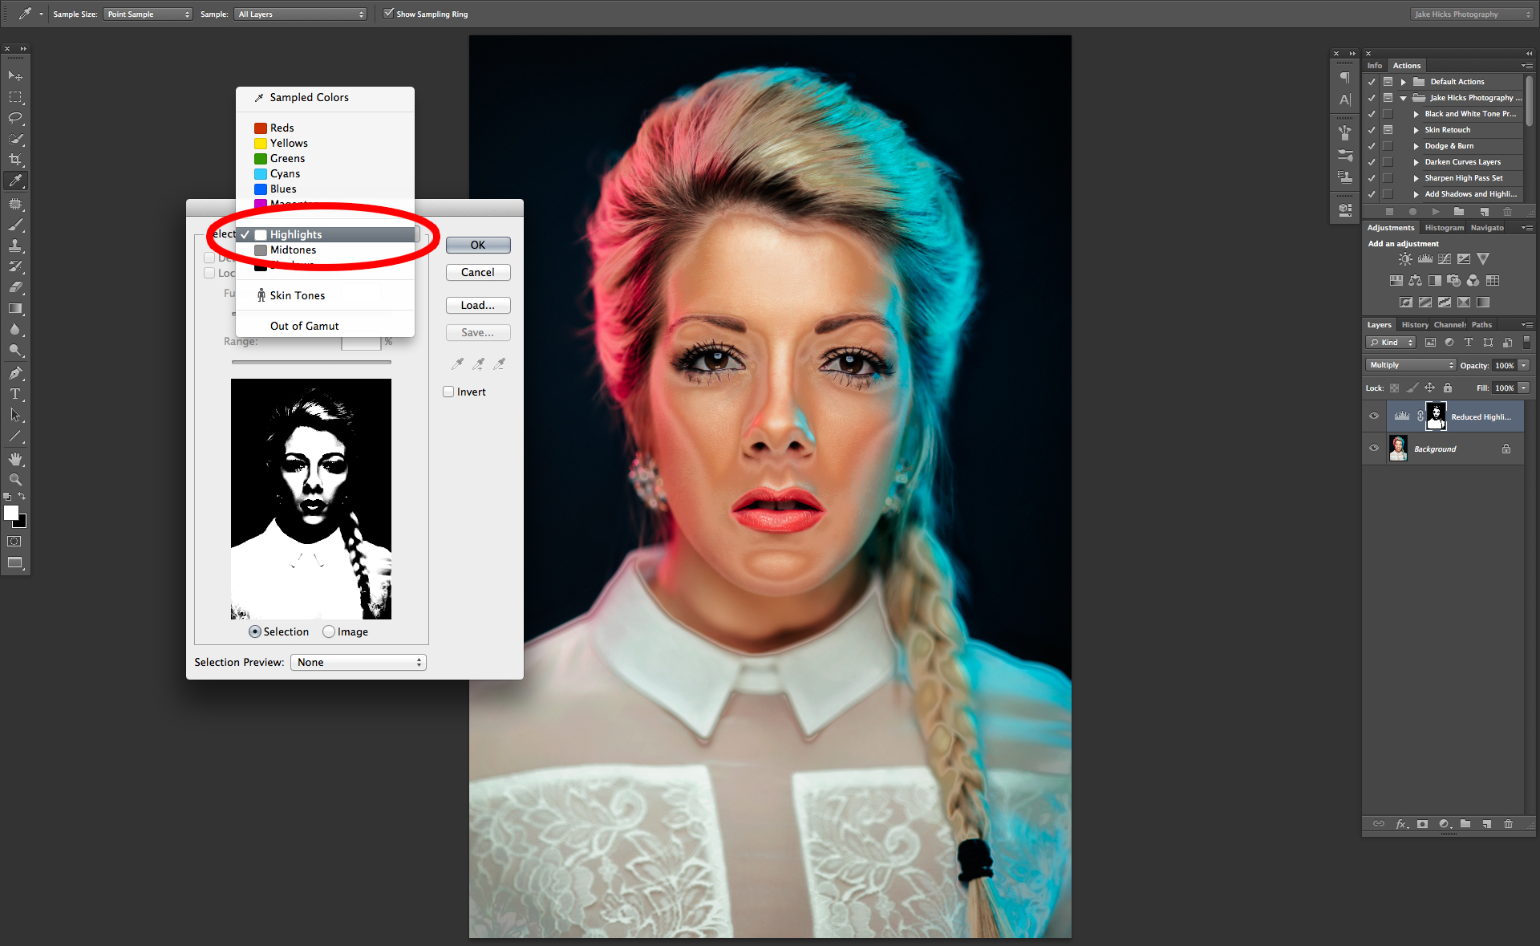Click the Type tool icon
The height and width of the screenshot is (946, 1540).
click(15, 394)
